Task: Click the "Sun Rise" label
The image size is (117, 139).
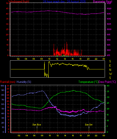Action: pyautogui.click(x=37, y=125)
